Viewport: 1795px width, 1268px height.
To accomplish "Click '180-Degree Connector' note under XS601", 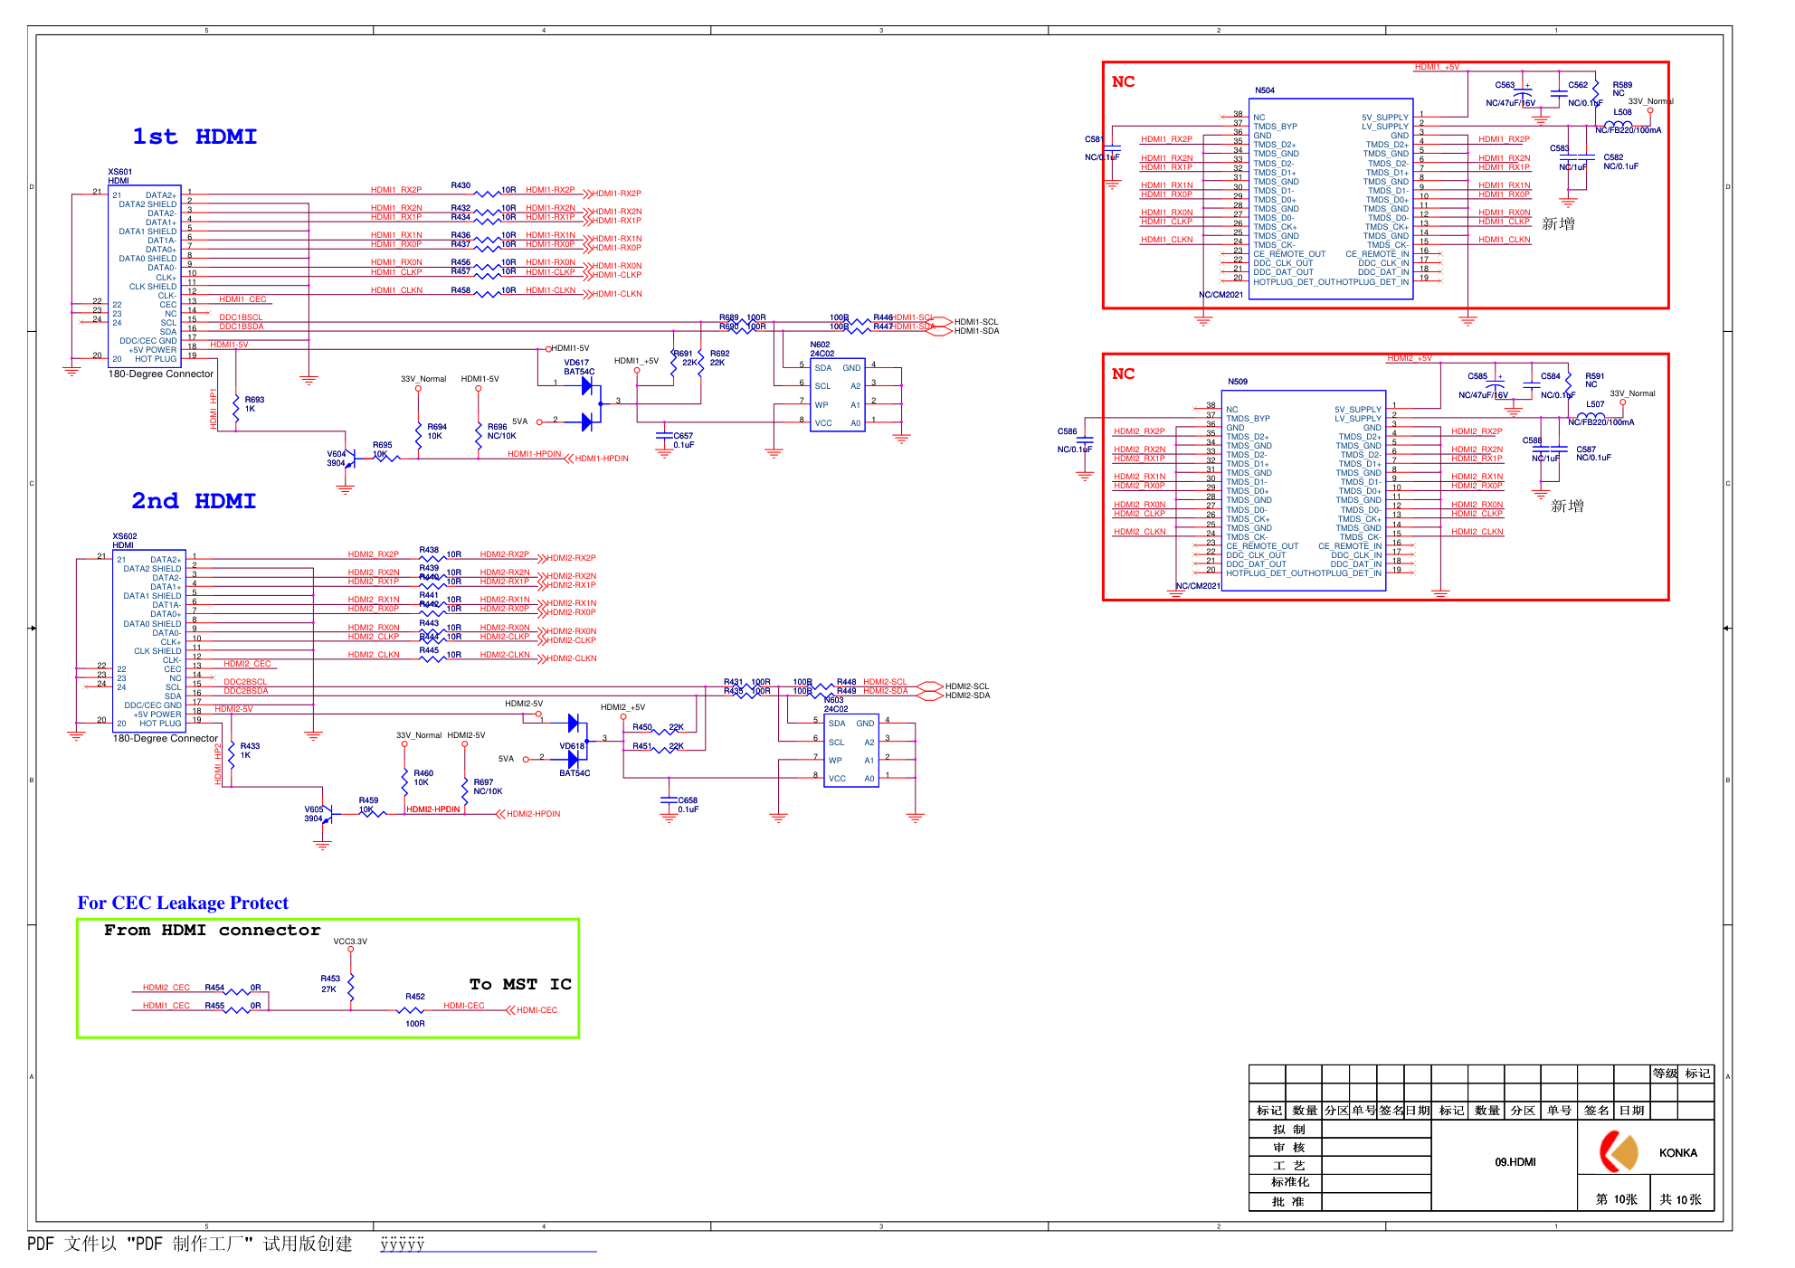I will coord(161,374).
